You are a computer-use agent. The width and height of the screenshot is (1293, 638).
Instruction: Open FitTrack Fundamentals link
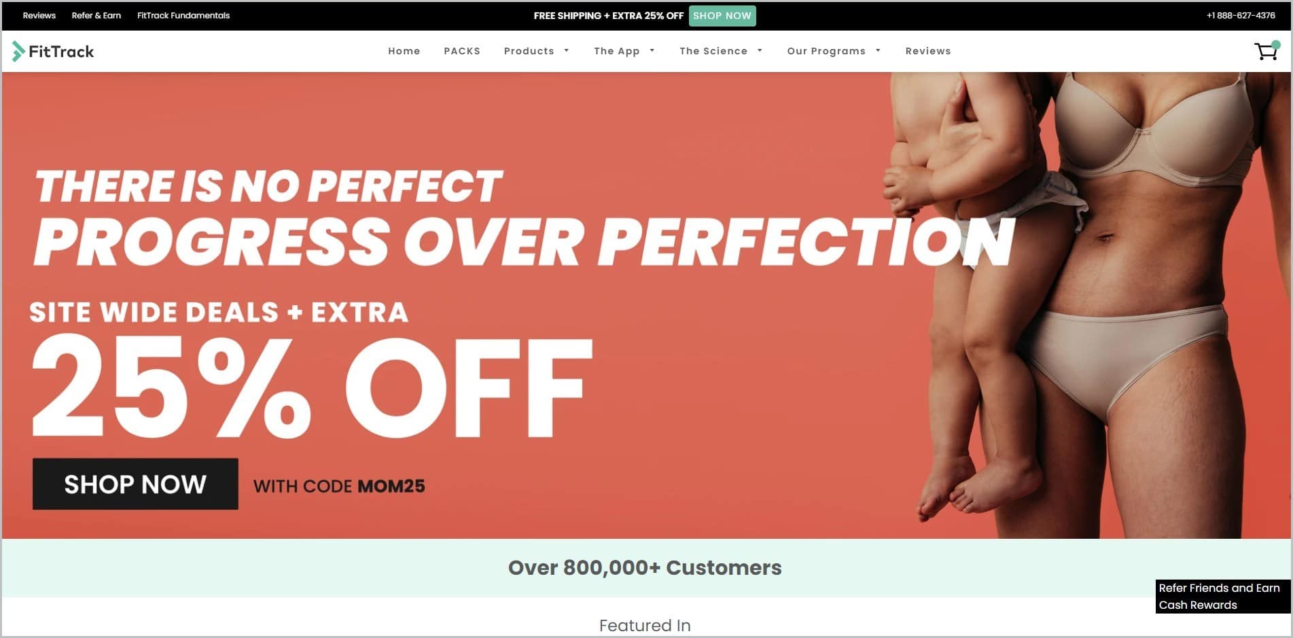pos(183,16)
